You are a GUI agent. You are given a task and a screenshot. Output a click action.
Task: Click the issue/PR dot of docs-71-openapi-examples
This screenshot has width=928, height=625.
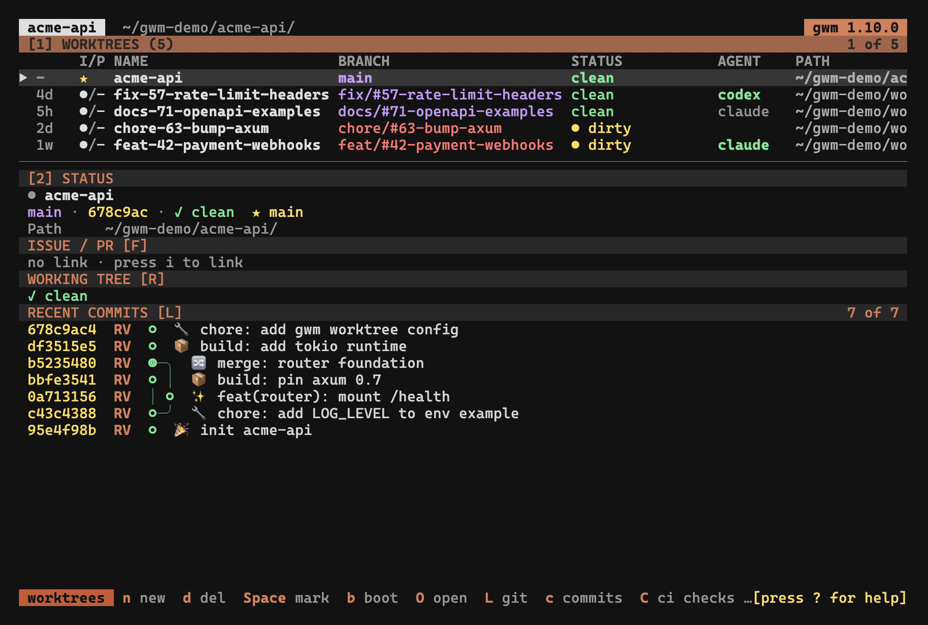(84, 112)
